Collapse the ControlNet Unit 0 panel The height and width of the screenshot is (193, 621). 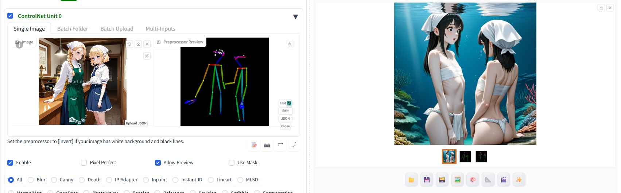coord(295,17)
